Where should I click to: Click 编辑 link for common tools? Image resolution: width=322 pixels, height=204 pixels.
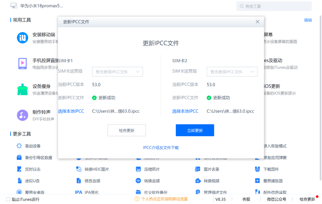pyautogui.click(x=308, y=20)
